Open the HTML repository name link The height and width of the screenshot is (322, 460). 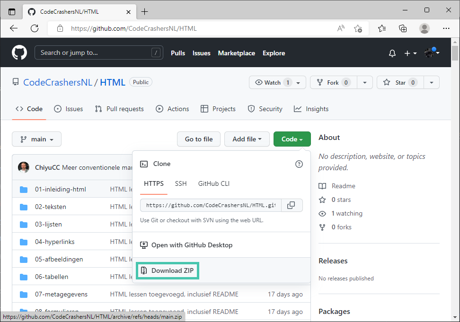tap(113, 82)
